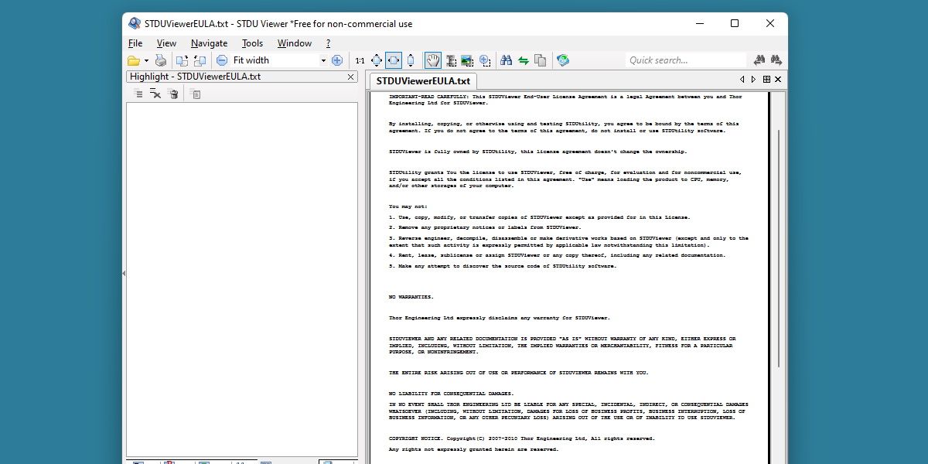Click the highlight export page icon
Image resolution: width=928 pixels, height=464 pixels.
tap(196, 94)
